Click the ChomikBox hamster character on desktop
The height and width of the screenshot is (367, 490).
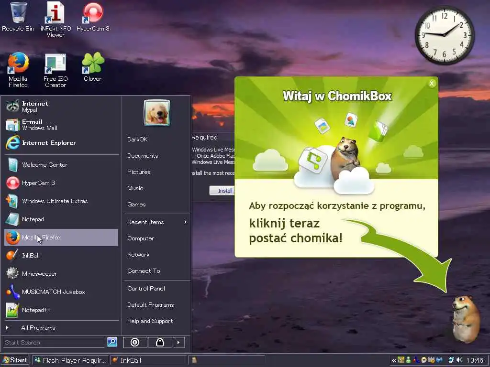click(x=466, y=319)
